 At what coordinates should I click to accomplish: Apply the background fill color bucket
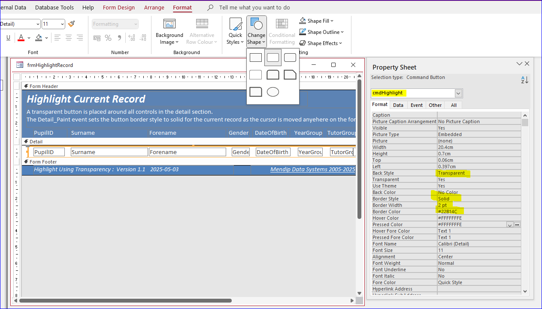tap(39, 38)
